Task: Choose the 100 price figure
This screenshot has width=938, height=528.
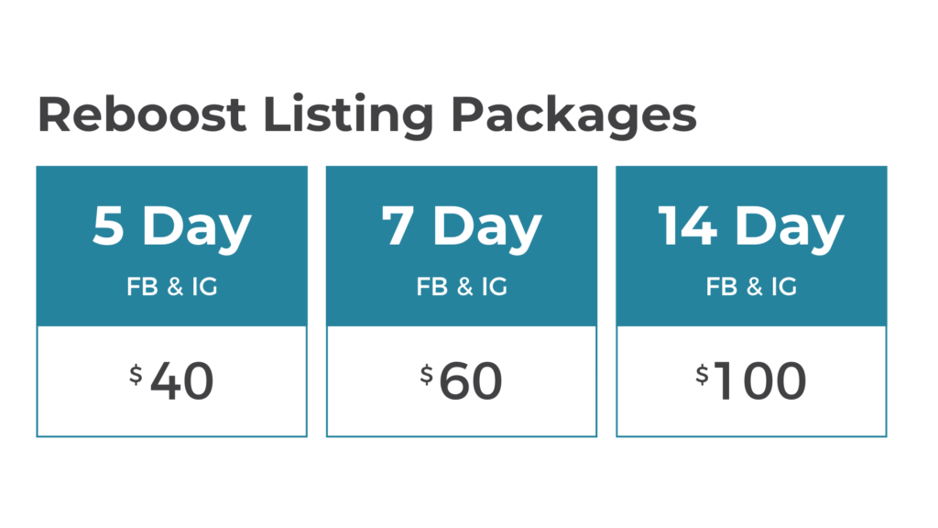Action: [x=760, y=381]
